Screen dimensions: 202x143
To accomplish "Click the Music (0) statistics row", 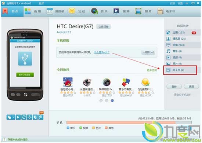I will (183, 51).
